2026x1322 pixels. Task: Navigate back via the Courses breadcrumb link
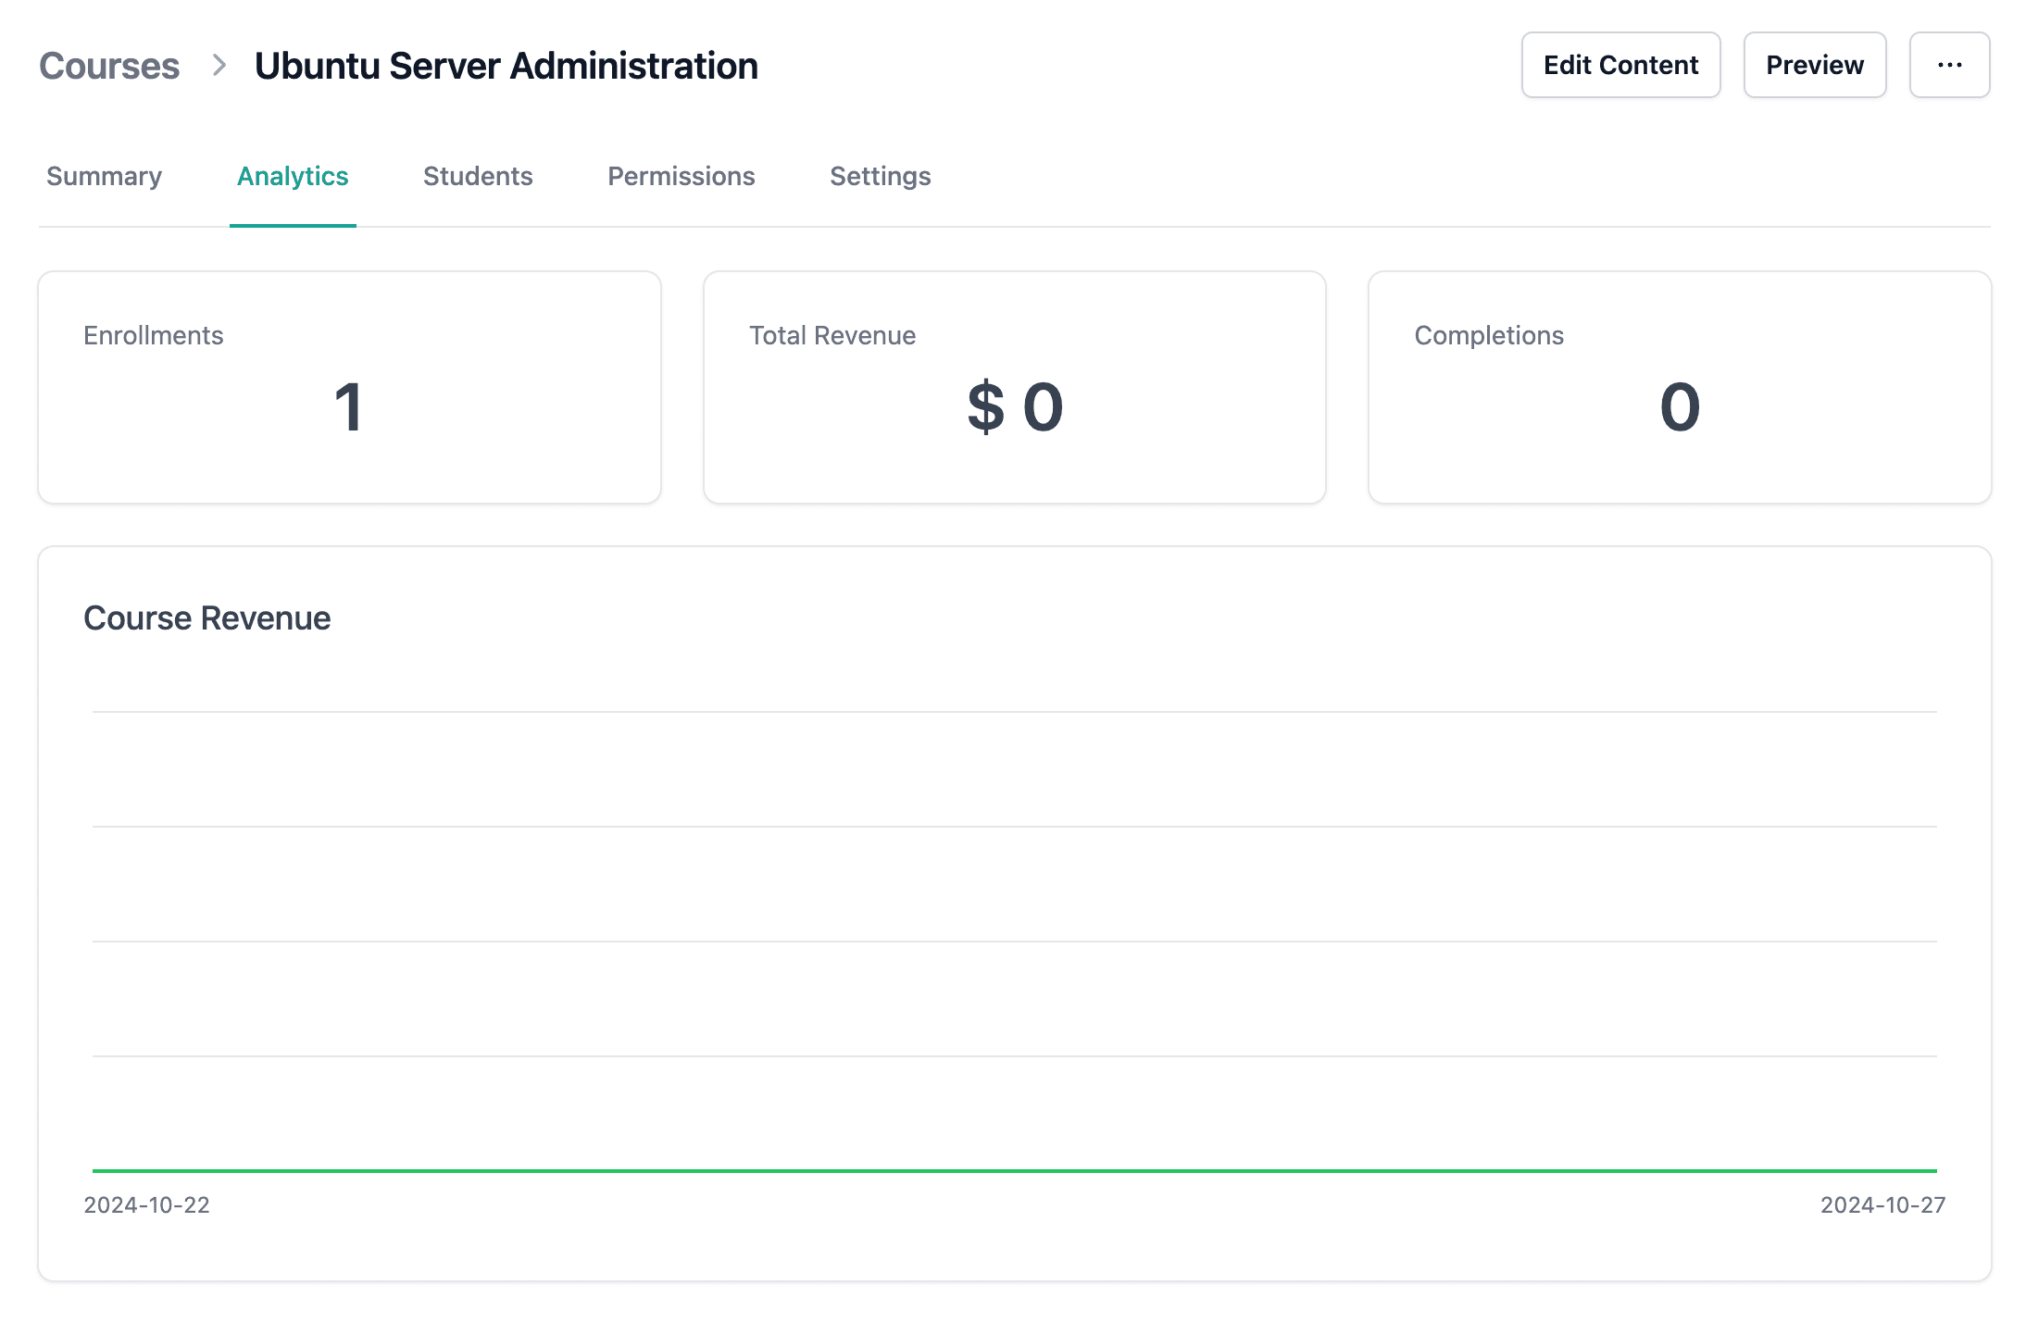pos(109,65)
